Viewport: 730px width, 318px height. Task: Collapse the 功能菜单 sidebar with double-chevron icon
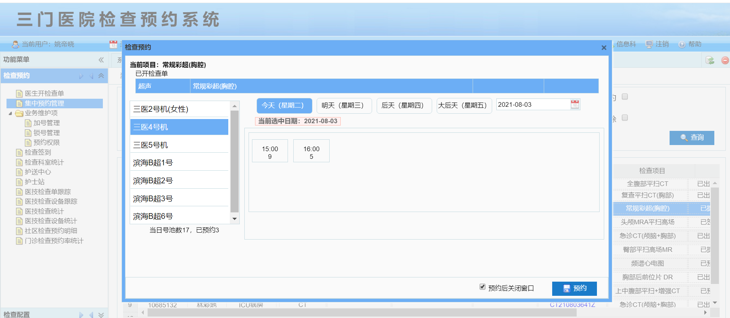pyautogui.click(x=101, y=60)
